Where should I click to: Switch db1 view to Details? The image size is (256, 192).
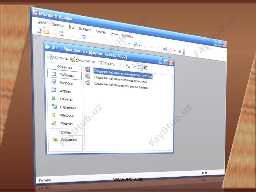(x=145, y=67)
